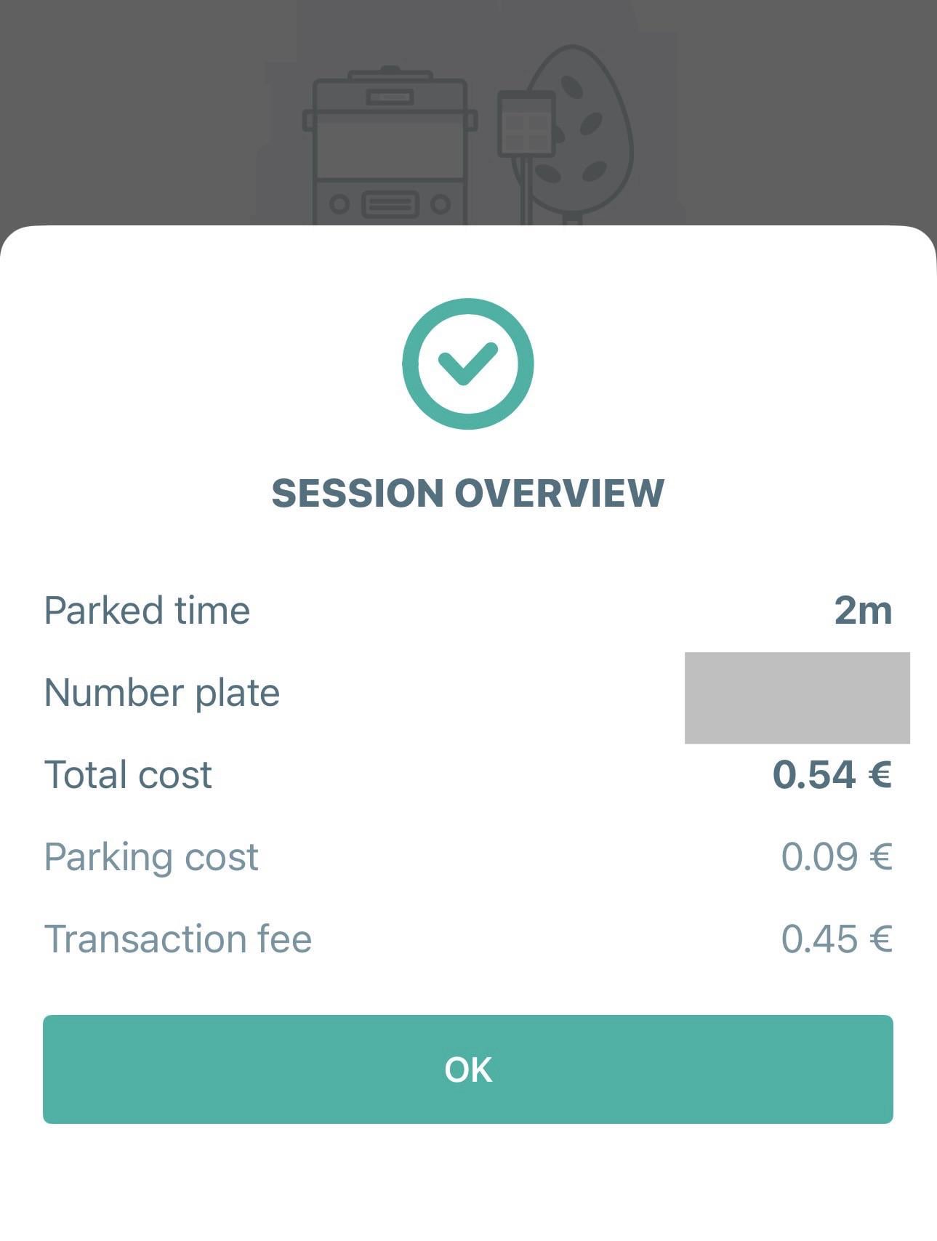Tap the Total cost label
This screenshot has width=937, height=1241.
128,774
